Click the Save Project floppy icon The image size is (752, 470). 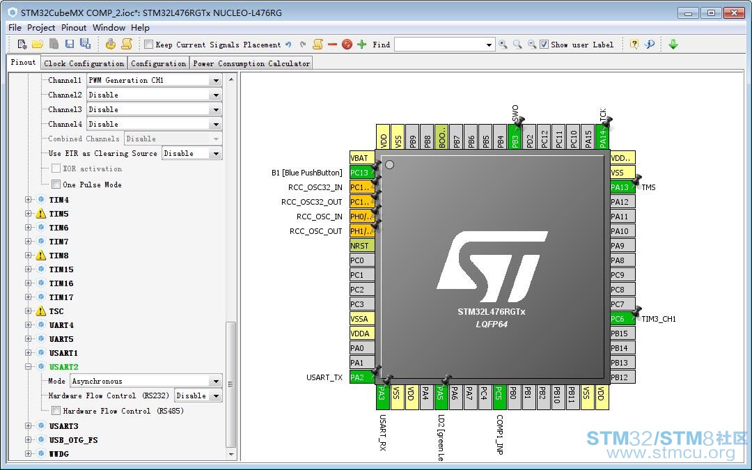[70, 44]
